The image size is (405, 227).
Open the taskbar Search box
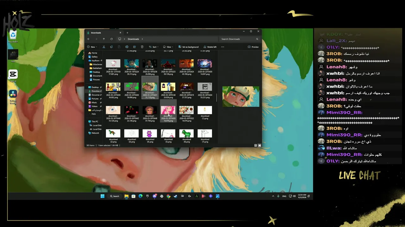coord(115,196)
